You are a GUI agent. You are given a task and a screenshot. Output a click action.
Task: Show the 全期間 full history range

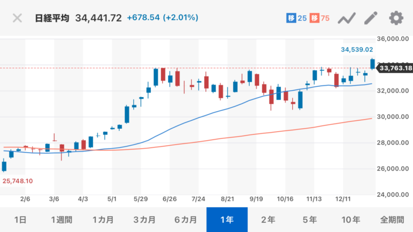pyautogui.click(x=393, y=220)
